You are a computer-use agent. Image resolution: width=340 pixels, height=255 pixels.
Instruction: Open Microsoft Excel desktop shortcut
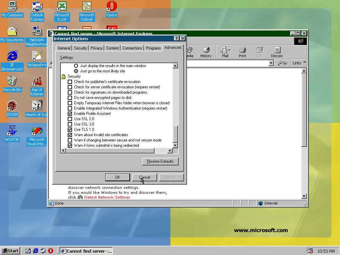click(62, 11)
